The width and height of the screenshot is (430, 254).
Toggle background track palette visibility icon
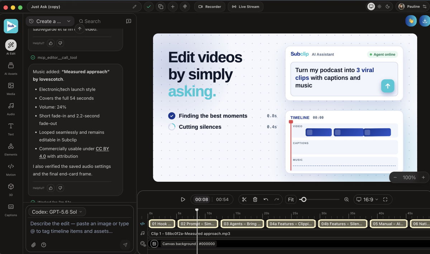(143, 244)
